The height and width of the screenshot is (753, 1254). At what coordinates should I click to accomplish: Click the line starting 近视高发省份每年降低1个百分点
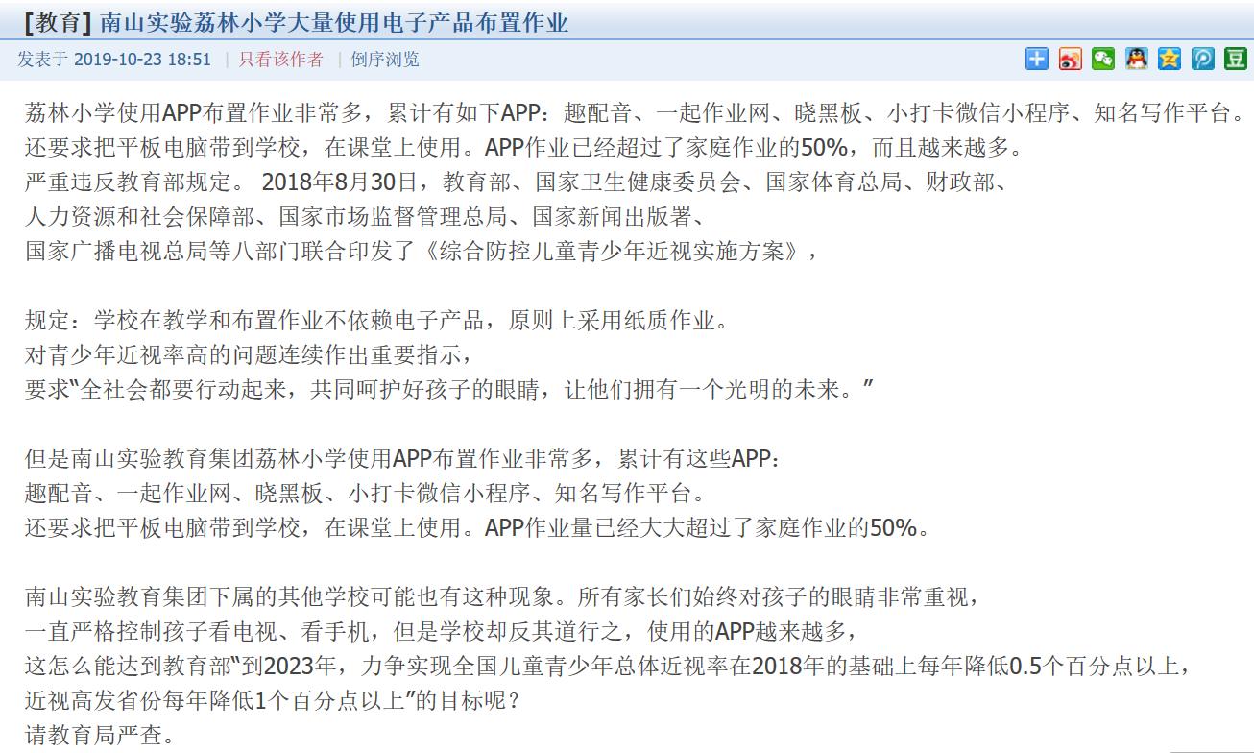pyautogui.click(x=273, y=701)
